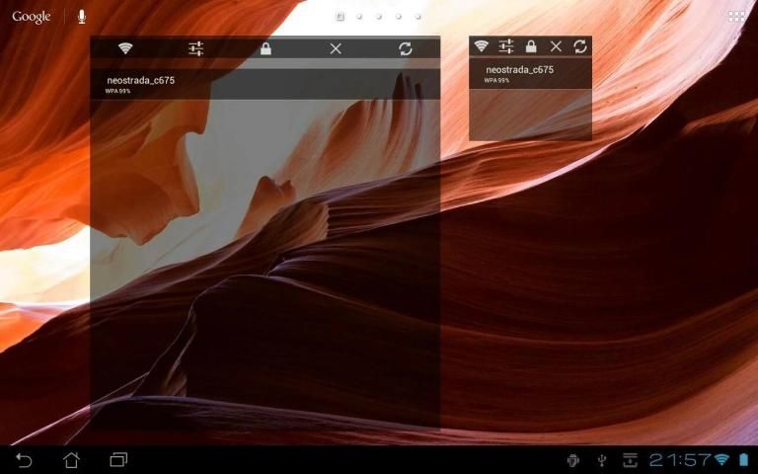Tap the Android debugging notification icon
This screenshot has width=758, height=474.
point(572,460)
